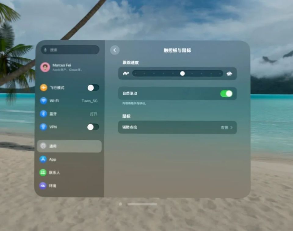Enable the VPN switch
Image resolution: width=293 pixels, height=231 pixels.
pos(94,127)
